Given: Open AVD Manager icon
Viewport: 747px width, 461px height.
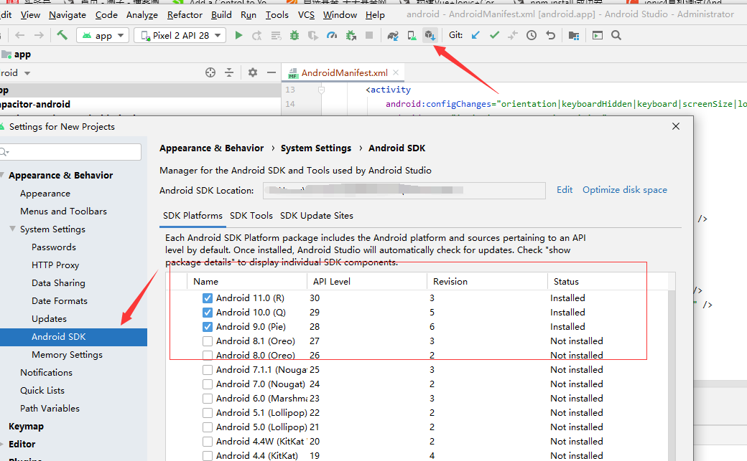Looking at the screenshot, I should [x=412, y=35].
